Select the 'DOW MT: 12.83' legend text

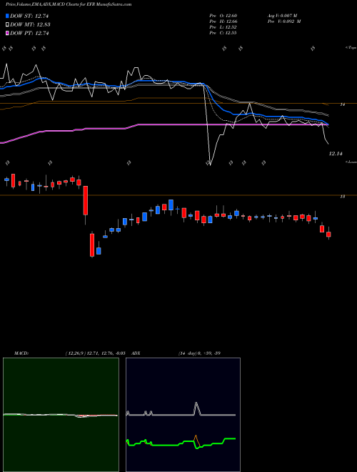click(x=30, y=25)
